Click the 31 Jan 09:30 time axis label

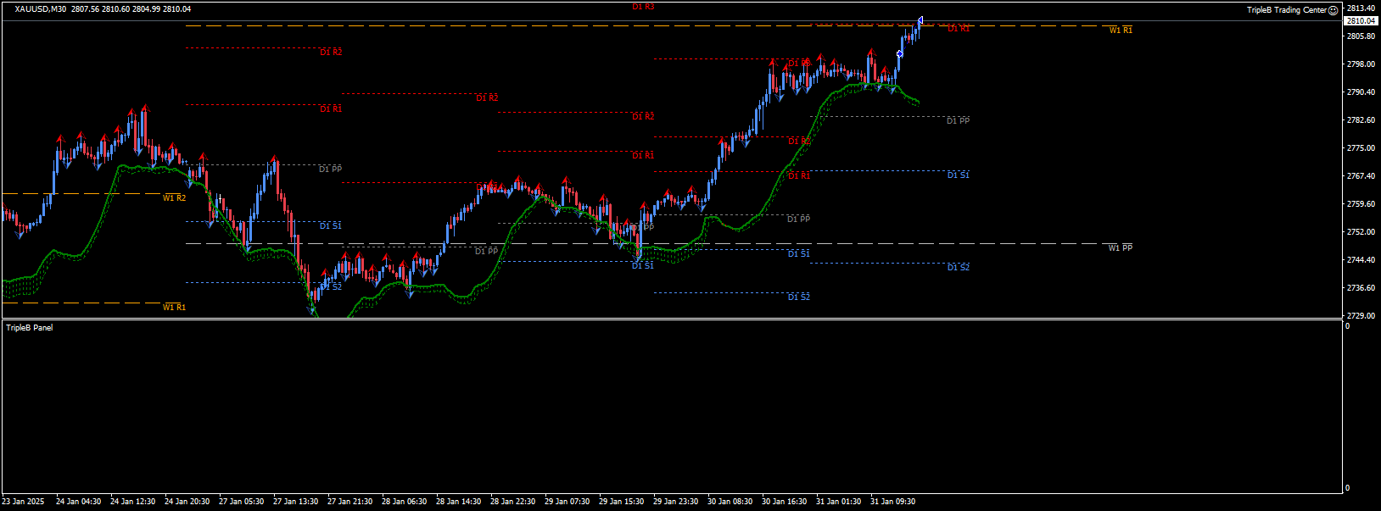892,502
